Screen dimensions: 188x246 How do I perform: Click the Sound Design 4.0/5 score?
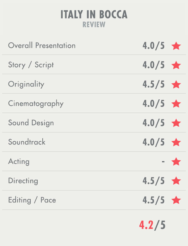pyautogui.click(x=154, y=123)
